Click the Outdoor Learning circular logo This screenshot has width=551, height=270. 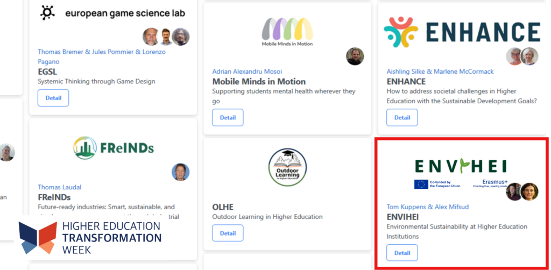287,167
